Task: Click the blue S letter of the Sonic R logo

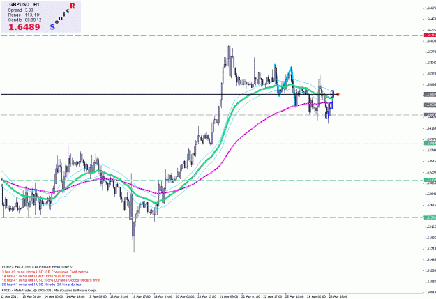Action: click(x=52, y=27)
